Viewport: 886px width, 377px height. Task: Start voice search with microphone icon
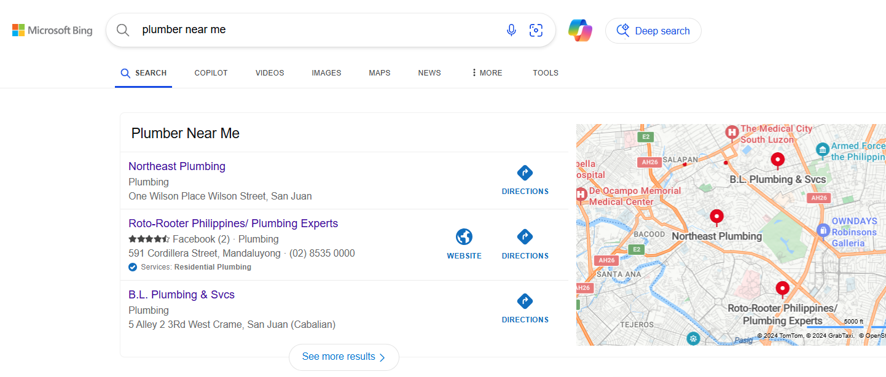tap(511, 30)
